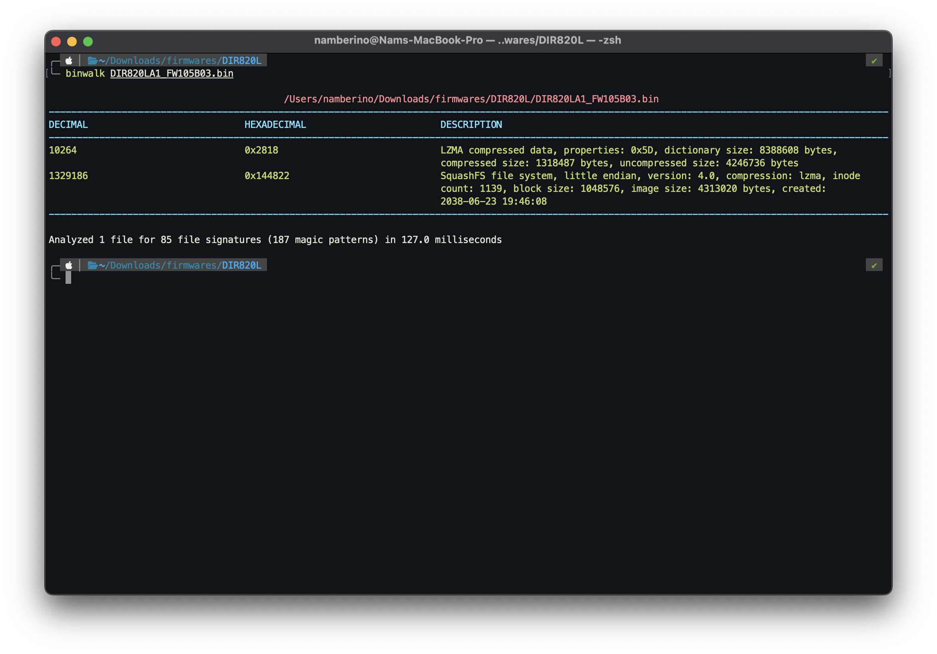Click decimal offset 1329186
This screenshot has width=937, height=654.
pyautogui.click(x=68, y=175)
